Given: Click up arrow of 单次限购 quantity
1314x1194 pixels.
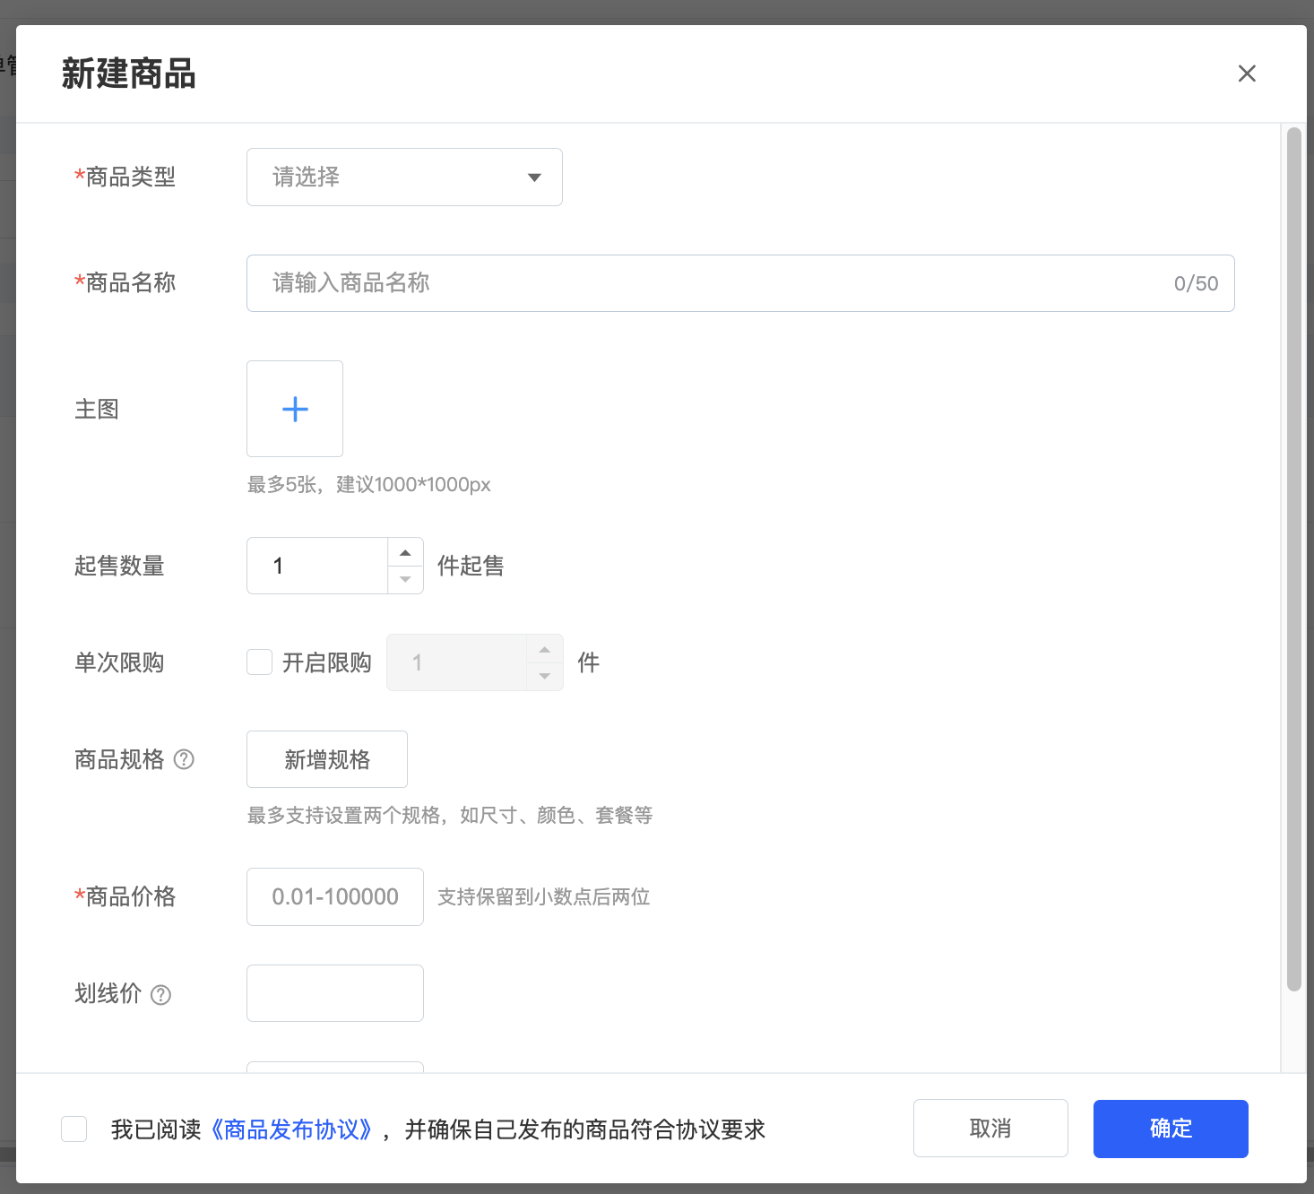Looking at the screenshot, I should pos(545,649).
